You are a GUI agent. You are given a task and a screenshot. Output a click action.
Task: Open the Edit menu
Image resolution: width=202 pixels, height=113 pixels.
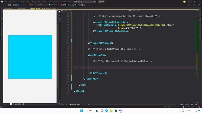(10, 2)
